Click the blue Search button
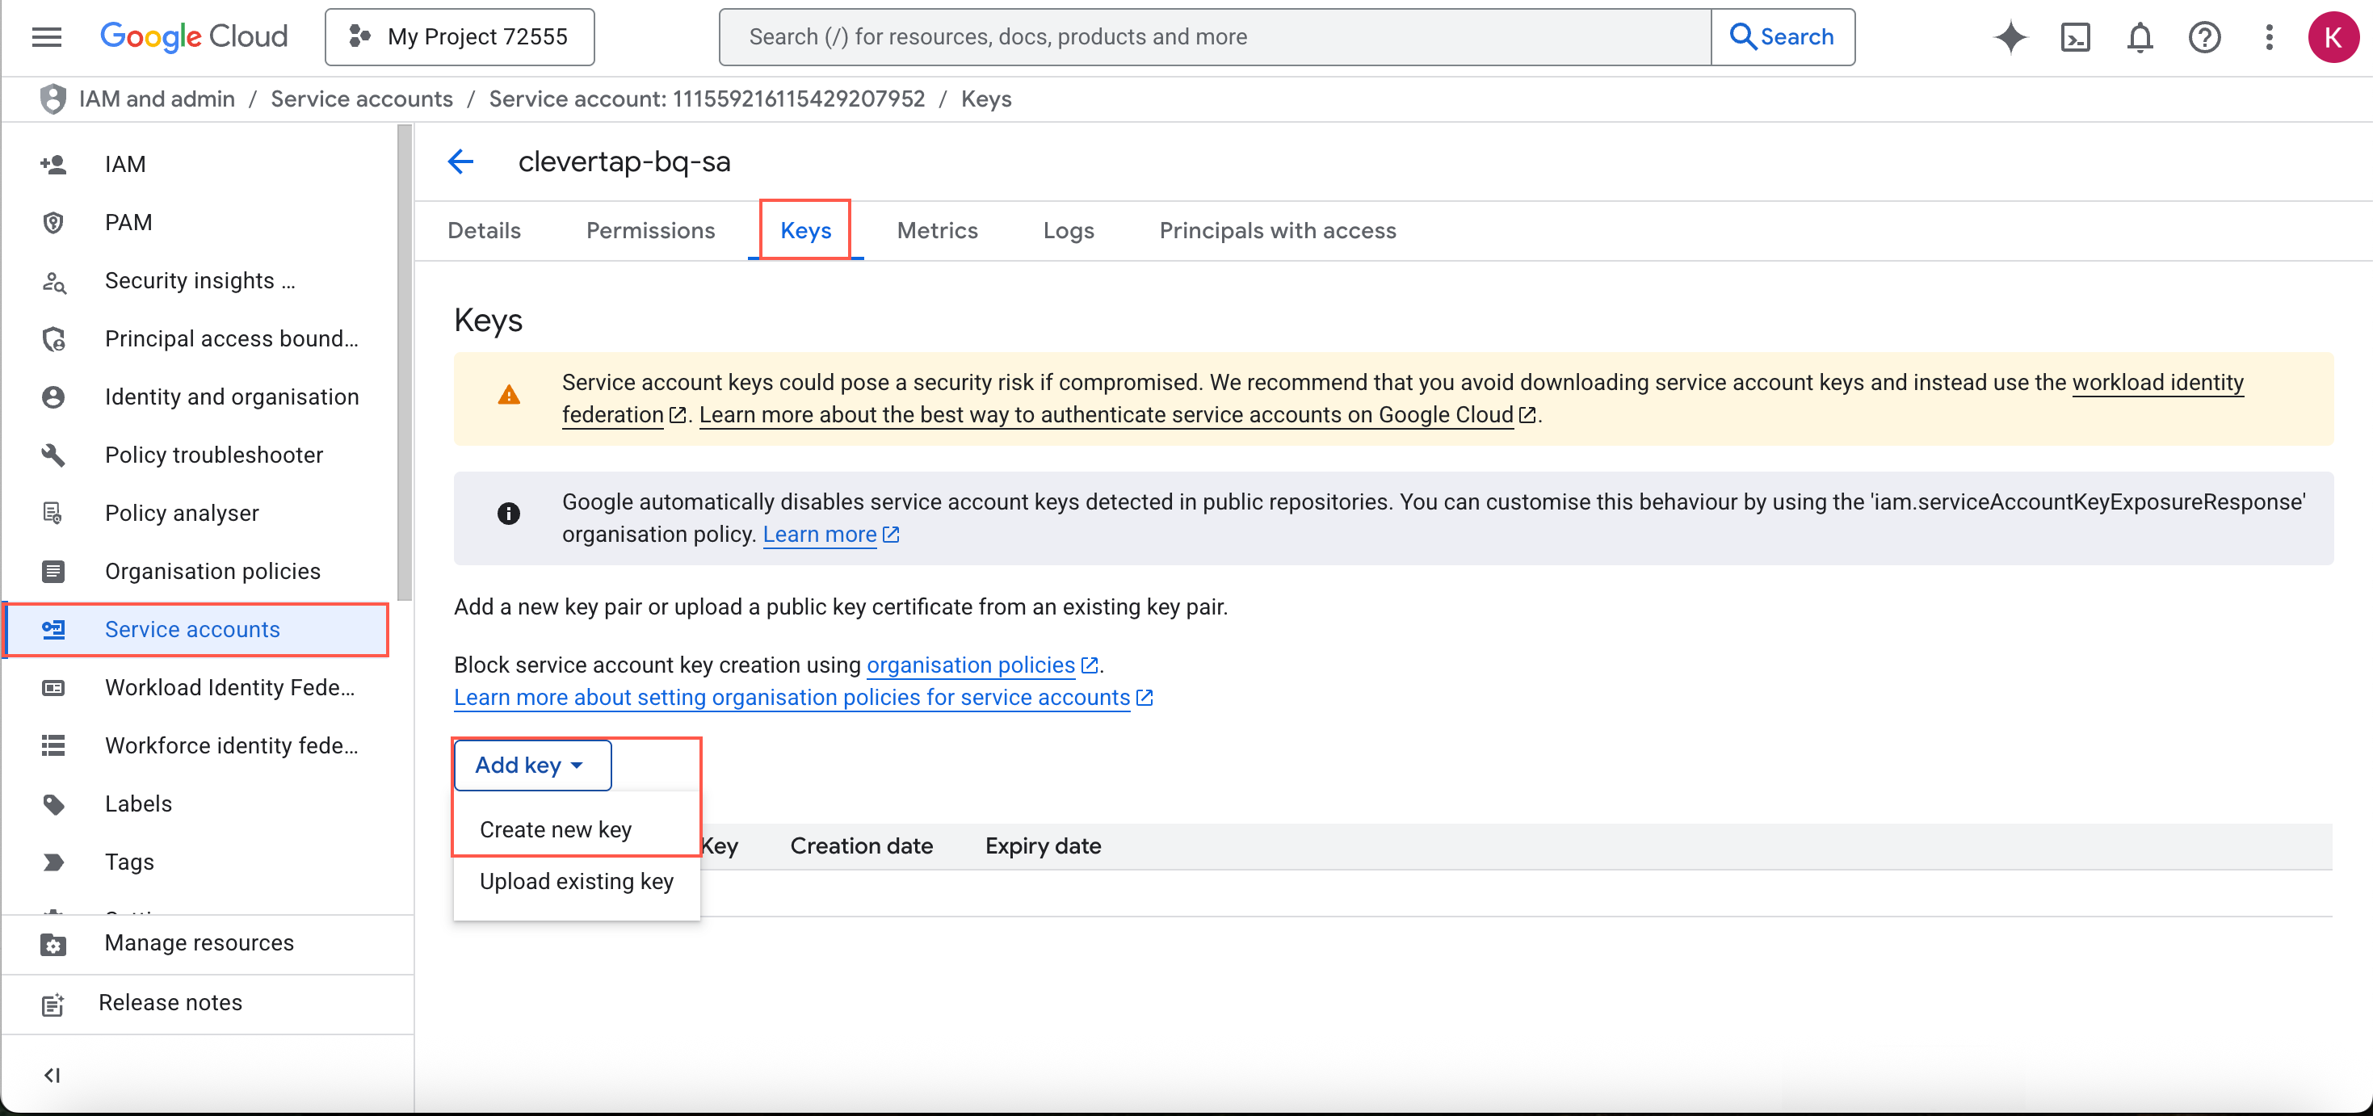The width and height of the screenshot is (2373, 1116). pos(1782,37)
